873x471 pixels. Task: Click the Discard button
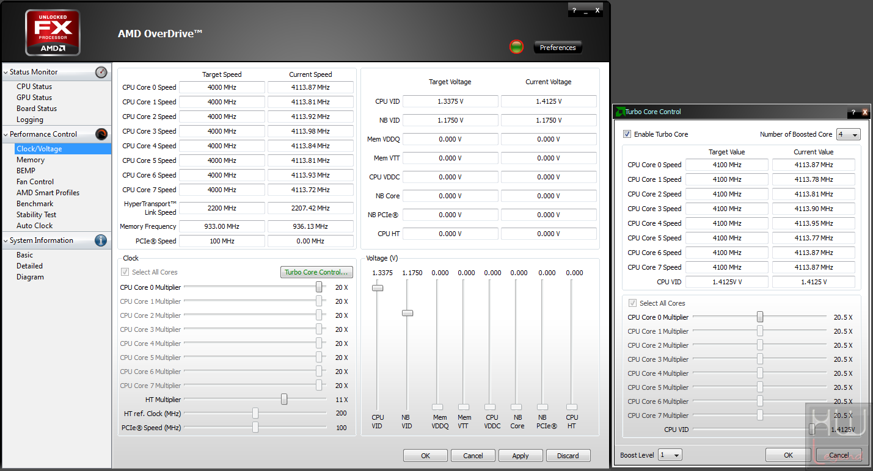pos(568,456)
